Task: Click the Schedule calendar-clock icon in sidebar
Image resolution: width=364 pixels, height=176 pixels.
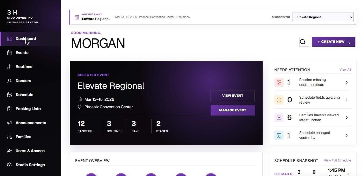Action: (9, 95)
